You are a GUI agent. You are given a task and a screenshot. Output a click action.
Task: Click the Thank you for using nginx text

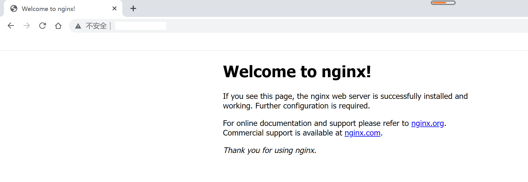click(x=270, y=150)
